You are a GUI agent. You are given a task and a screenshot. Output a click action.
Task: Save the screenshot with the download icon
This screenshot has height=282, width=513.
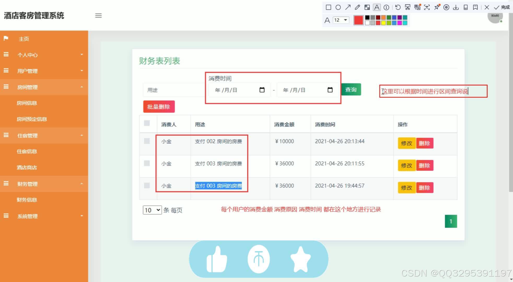[x=456, y=7]
